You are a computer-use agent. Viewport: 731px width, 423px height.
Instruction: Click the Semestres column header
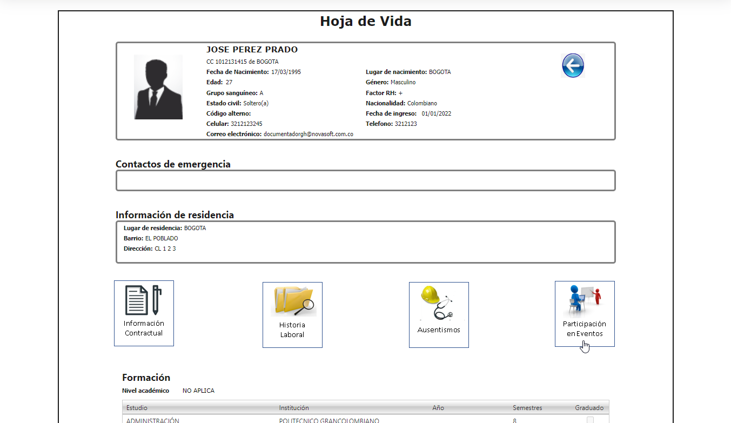[527, 407]
